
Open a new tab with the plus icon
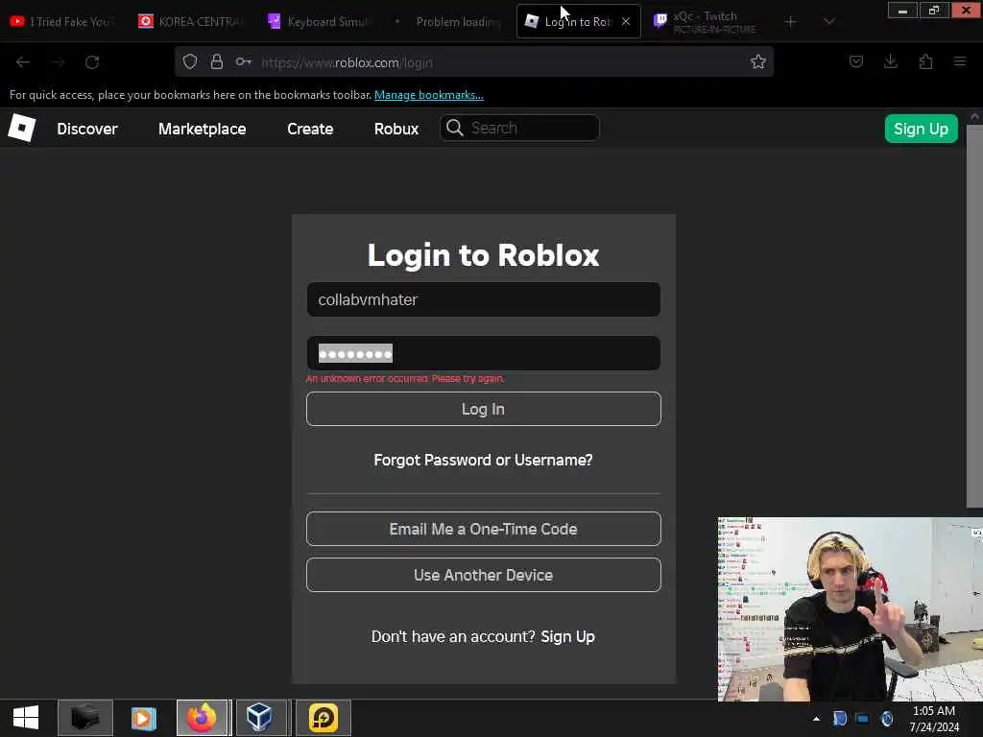click(791, 21)
